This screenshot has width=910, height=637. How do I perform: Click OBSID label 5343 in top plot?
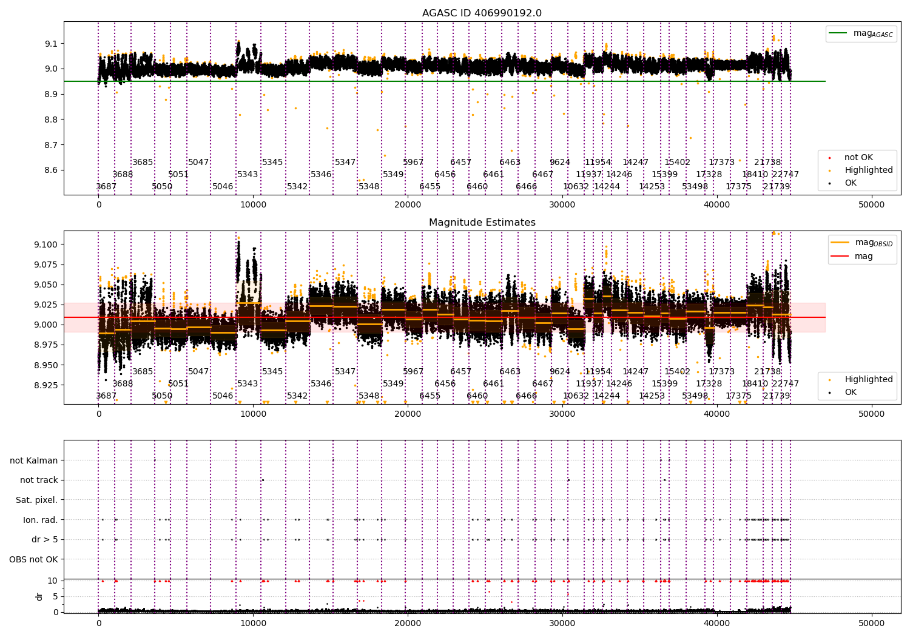point(248,175)
